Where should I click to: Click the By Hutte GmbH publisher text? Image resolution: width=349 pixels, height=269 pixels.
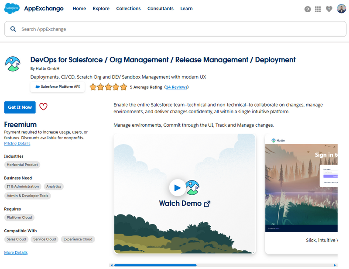[45, 69]
